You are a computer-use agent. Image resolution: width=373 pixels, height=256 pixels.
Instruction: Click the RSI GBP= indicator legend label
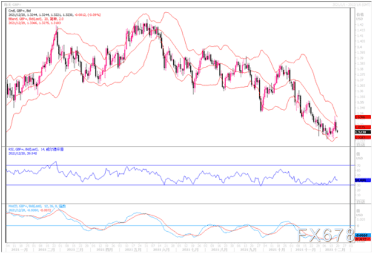(x=36, y=150)
